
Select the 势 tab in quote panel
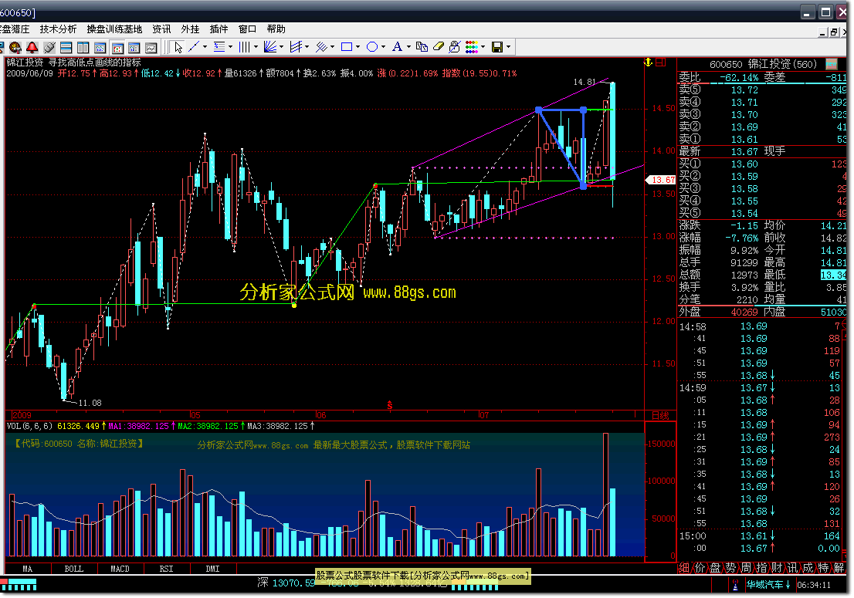click(x=730, y=568)
